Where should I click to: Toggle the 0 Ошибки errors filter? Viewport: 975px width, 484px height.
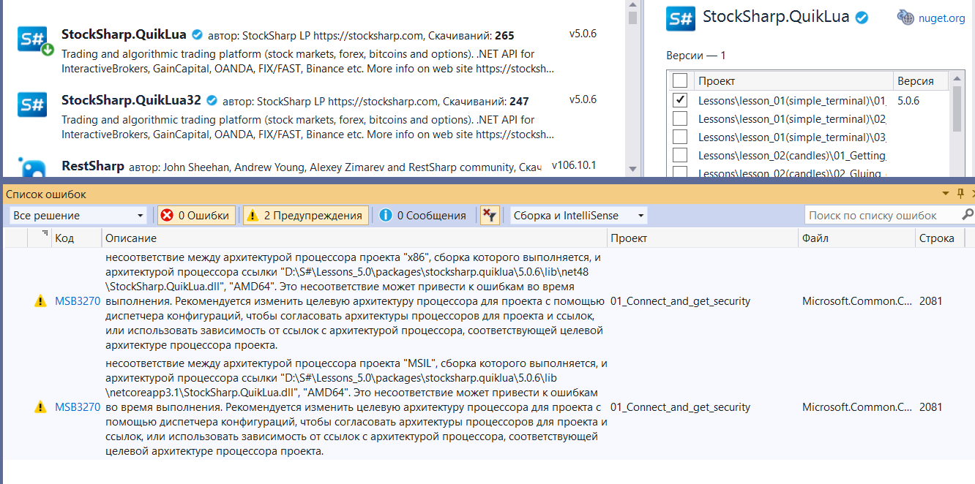196,215
